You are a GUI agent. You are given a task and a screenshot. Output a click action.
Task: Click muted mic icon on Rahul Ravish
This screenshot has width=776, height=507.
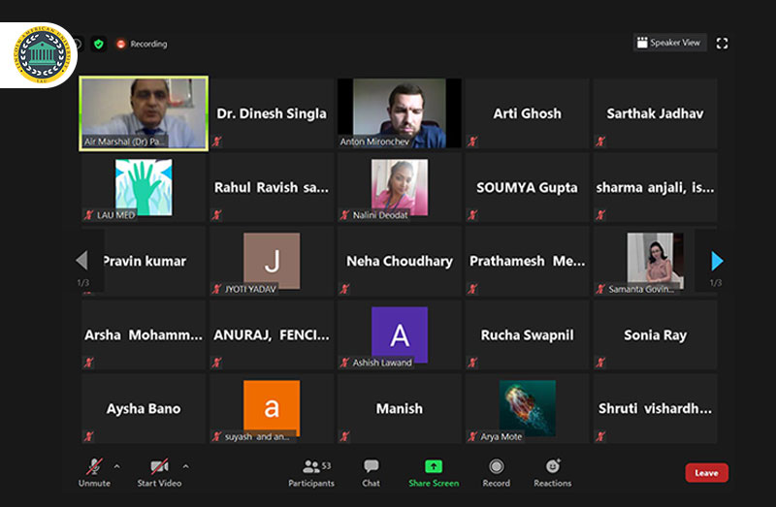click(216, 214)
